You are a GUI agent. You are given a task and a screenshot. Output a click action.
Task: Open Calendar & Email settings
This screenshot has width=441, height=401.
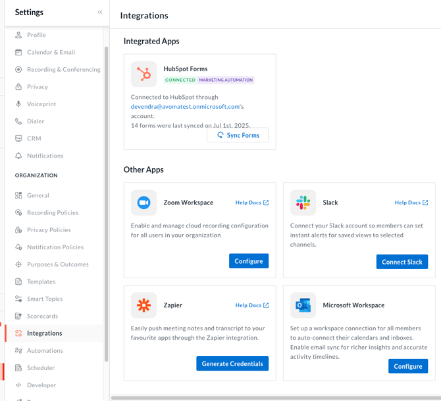click(x=51, y=52)
